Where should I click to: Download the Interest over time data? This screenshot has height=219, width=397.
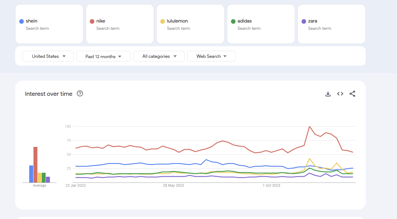[x=328, y=94]
